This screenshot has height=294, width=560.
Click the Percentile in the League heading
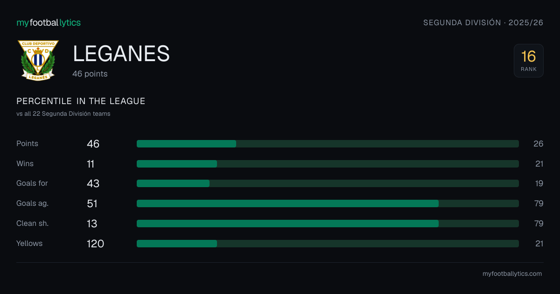coord(81,101)
